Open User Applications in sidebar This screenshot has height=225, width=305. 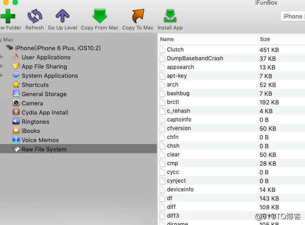click(x=46, y=57)
